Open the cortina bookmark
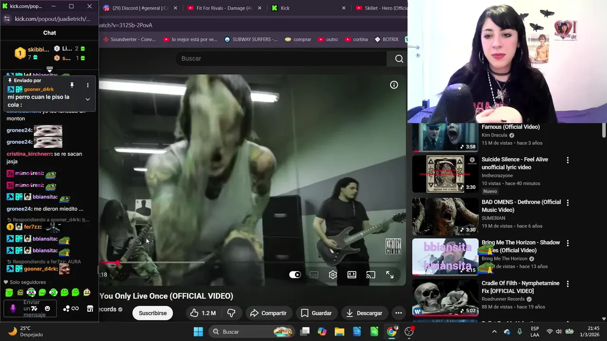The height and width of the screenshot is (341, 607). 356,39
